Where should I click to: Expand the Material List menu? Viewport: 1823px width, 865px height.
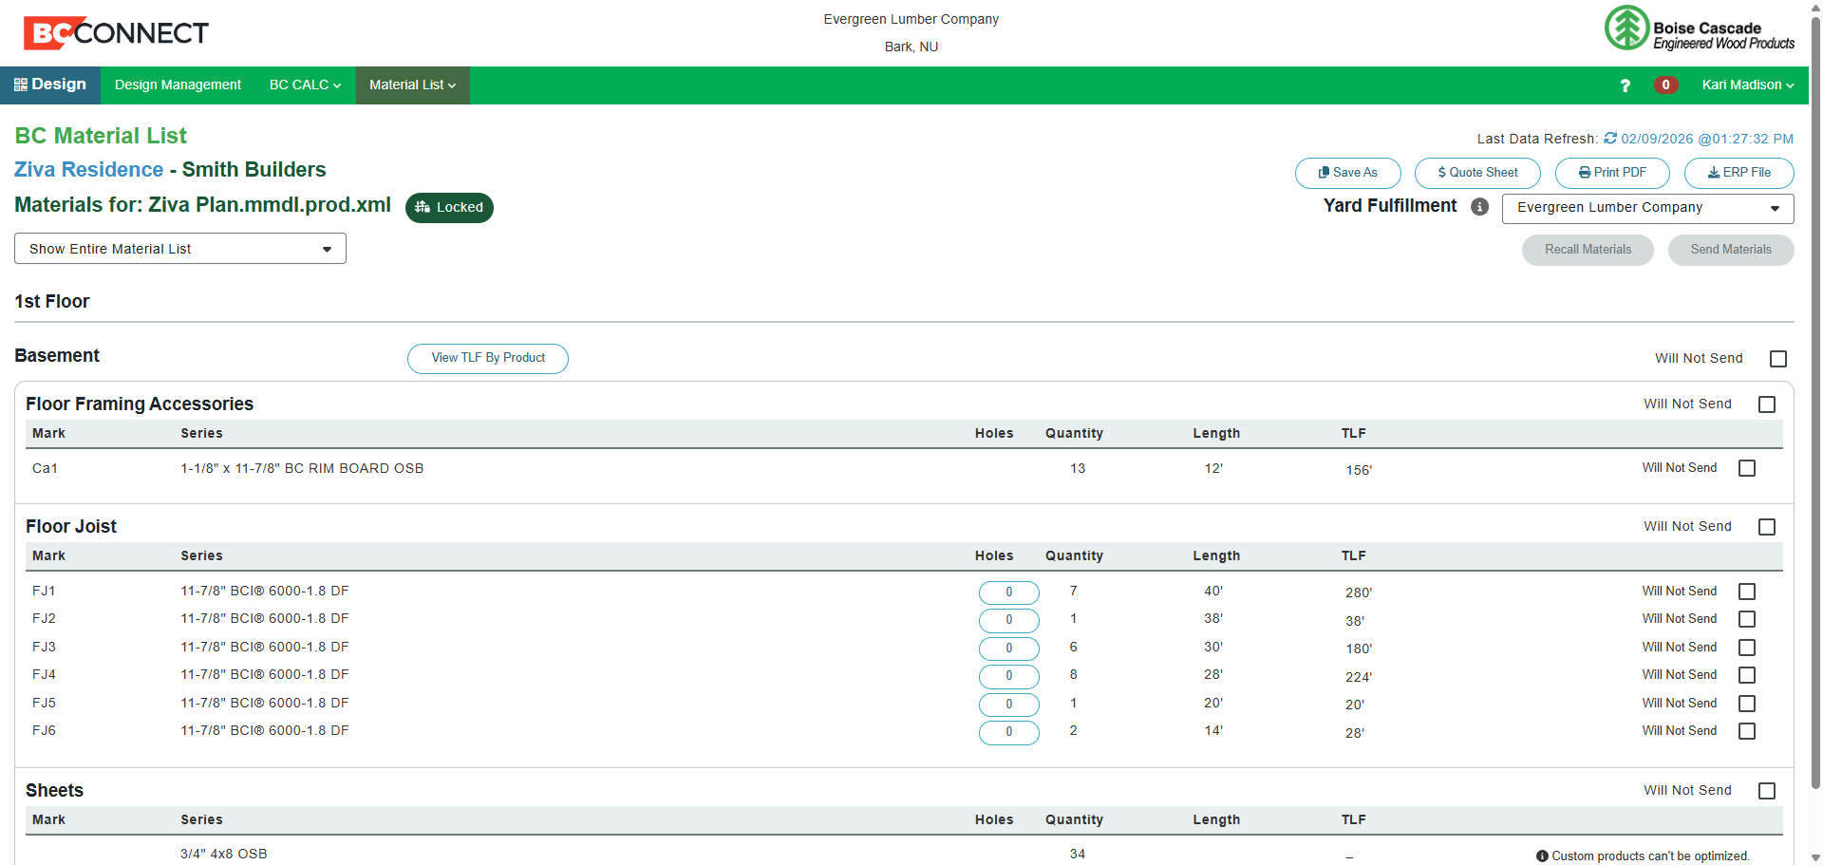click(412, 85)
